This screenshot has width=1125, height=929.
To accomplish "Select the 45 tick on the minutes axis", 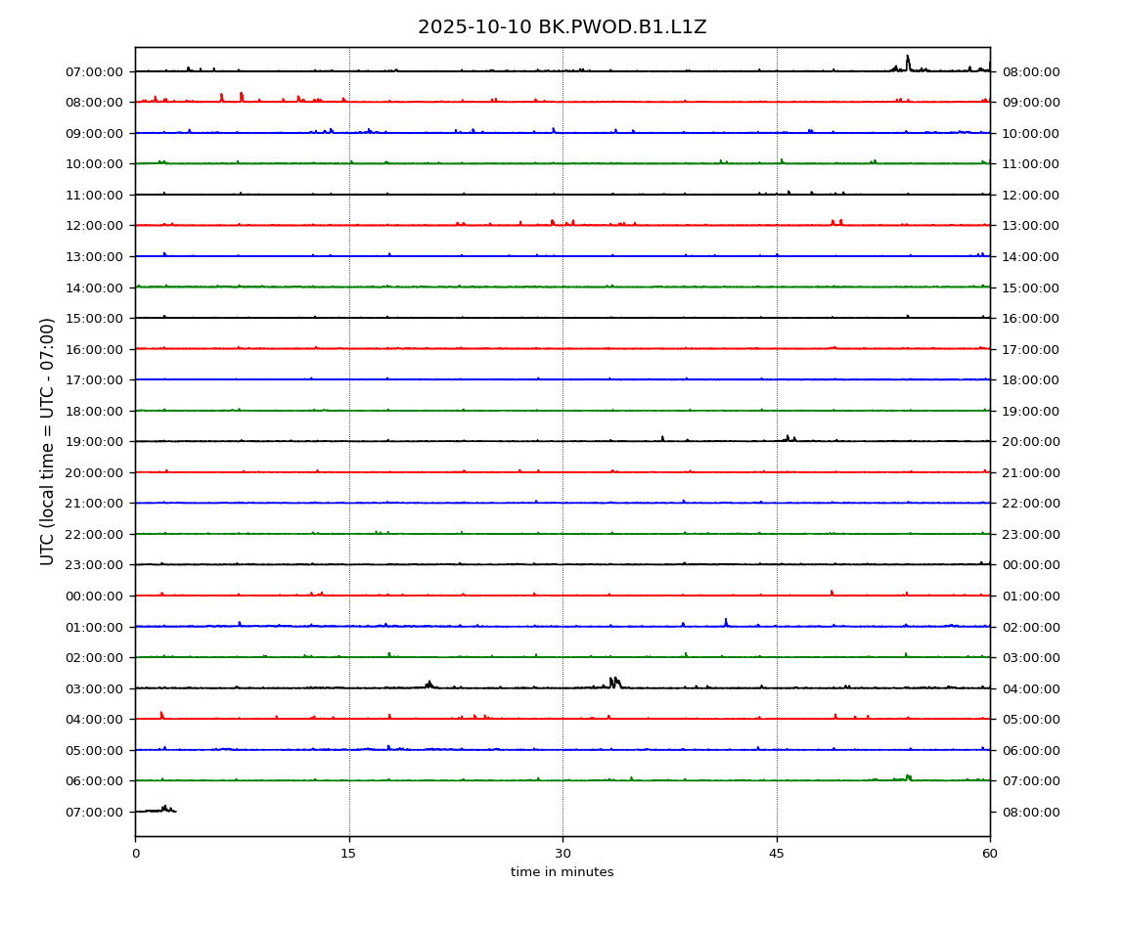I will click(777, 853).
